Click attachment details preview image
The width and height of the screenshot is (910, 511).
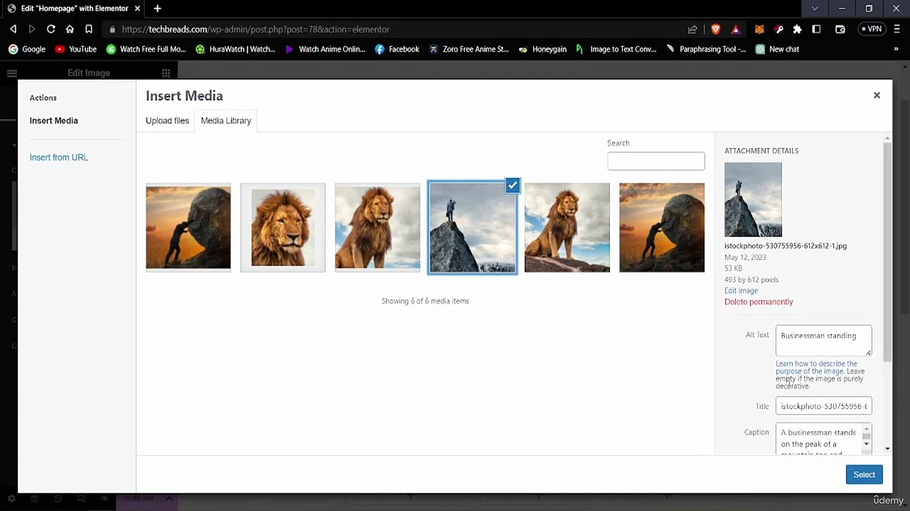tap(753, 199)
